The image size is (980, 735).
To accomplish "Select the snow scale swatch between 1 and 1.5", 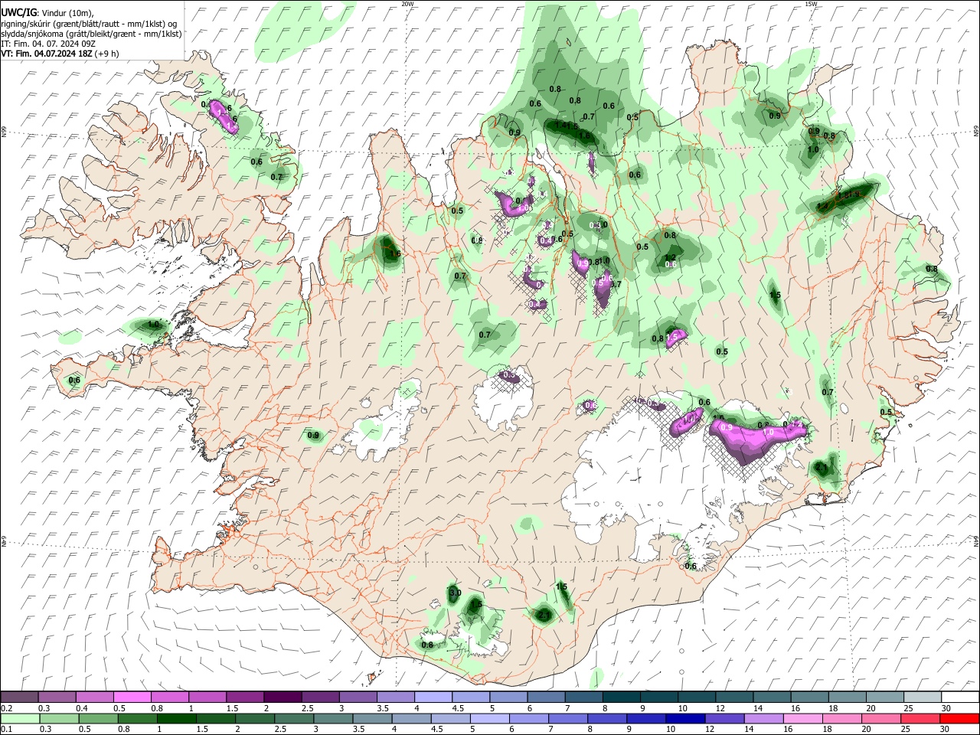I will [x=207, y=697].
